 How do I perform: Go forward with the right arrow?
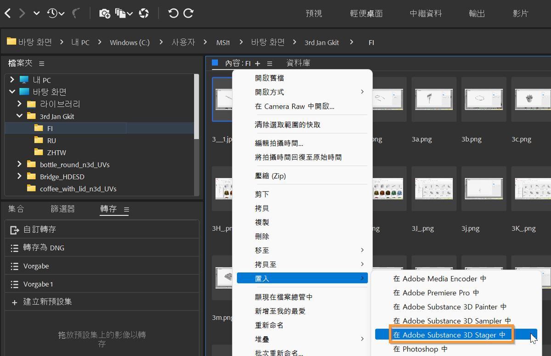22,13
